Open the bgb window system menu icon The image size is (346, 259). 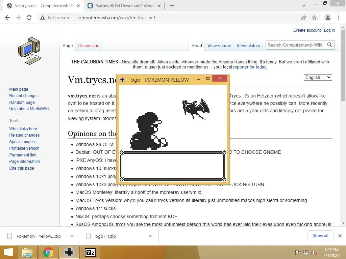coord(122,80)
